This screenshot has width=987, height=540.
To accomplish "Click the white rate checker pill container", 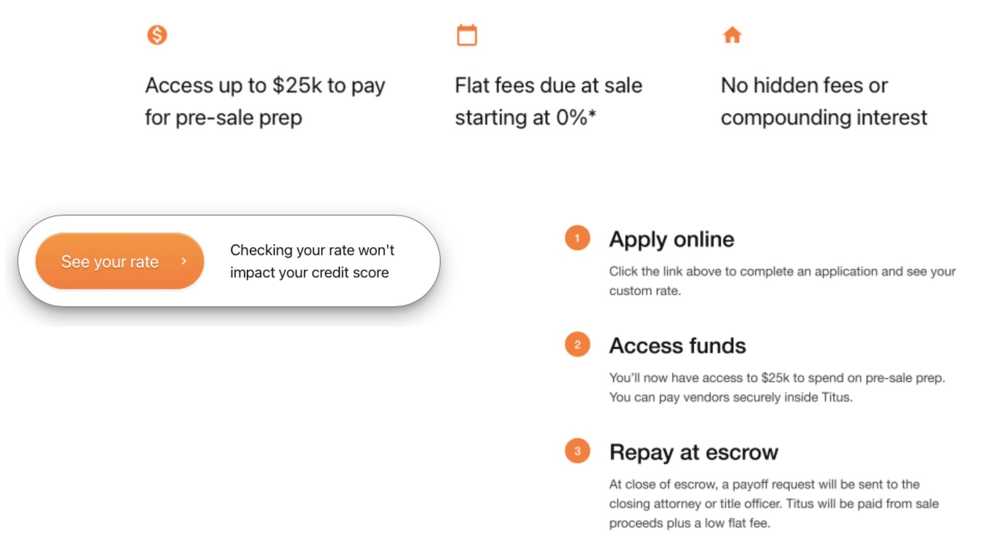I will 229,261.
